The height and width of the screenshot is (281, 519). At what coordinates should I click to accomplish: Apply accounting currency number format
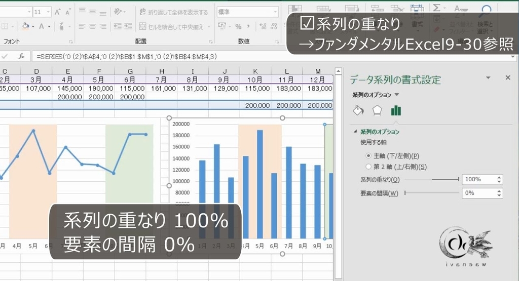222,26
